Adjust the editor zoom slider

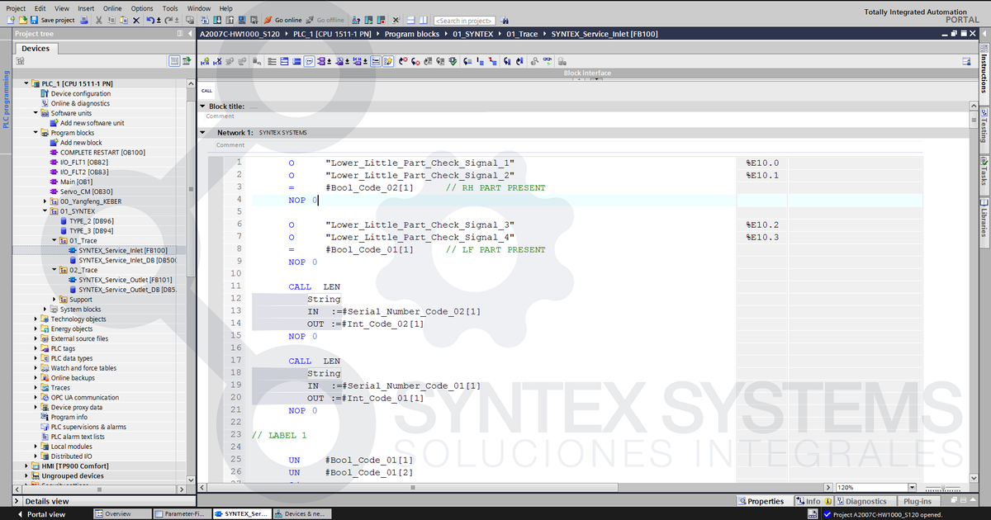point(941,488)
